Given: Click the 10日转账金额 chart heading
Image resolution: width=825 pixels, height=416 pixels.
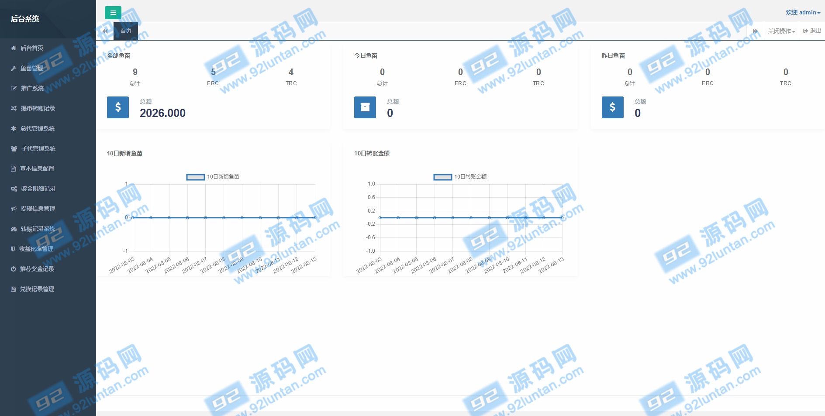Looking at the screenshot, I should 372,154.
